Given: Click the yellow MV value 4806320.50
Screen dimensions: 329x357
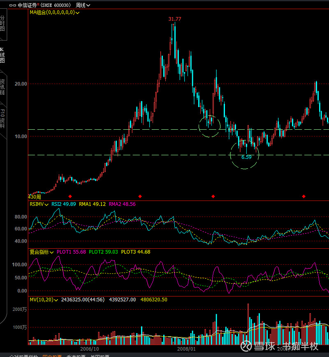Looking at the screenshot, I should 154,300.
